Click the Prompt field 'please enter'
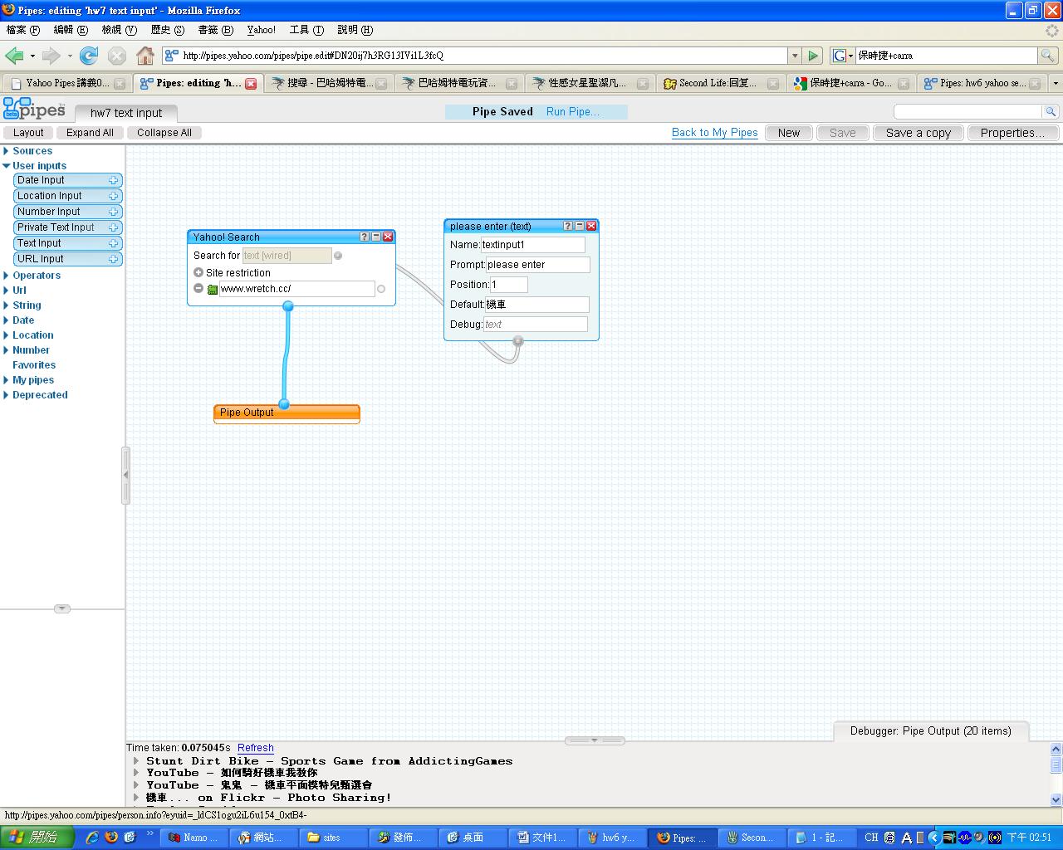 [x=538, y=265]
